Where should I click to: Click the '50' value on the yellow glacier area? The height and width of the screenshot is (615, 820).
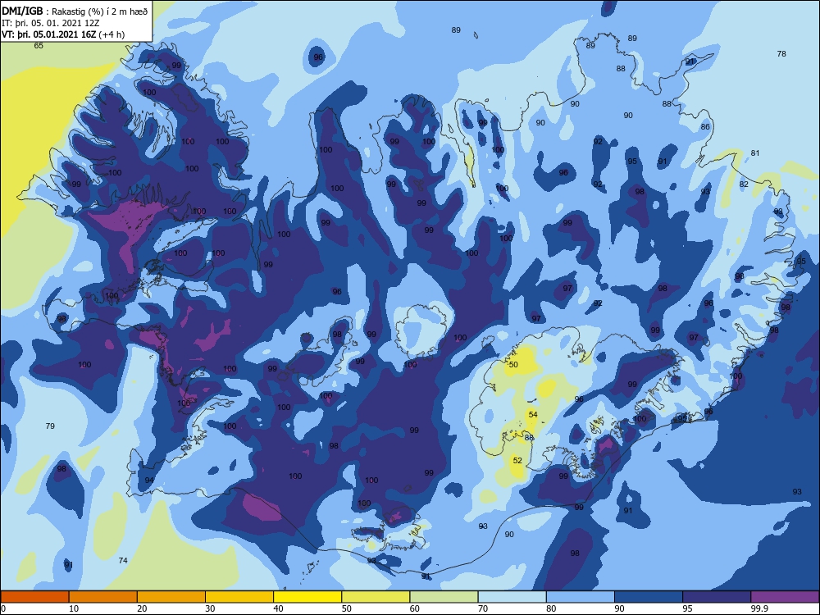click(x=513, y=365)
